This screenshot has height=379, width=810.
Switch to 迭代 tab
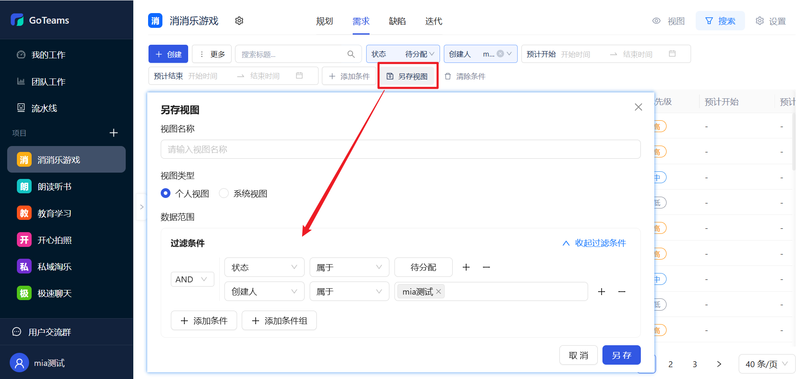pos(434,21)
